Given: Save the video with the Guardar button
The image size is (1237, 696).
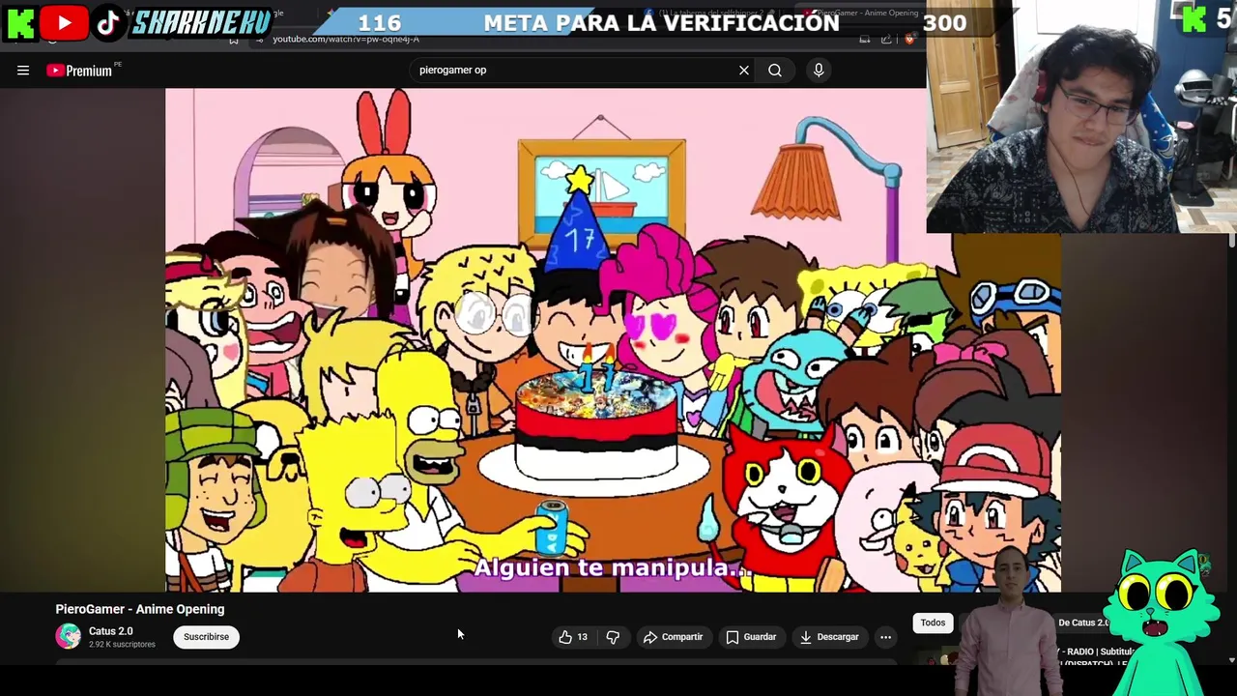Looking at the screenshot, I should pos(751,637).
